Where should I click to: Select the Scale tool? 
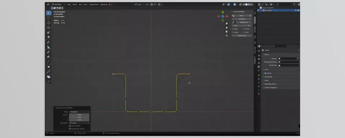click(x=49, y=32)
